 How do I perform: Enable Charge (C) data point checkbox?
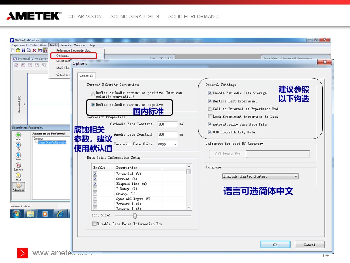95,194
